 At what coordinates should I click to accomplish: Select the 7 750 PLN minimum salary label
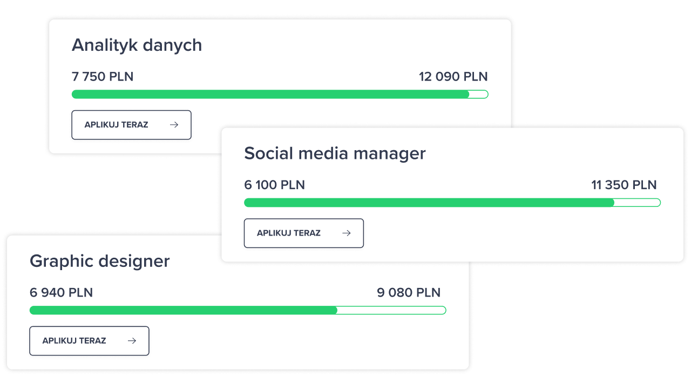[x=103, y=77]
